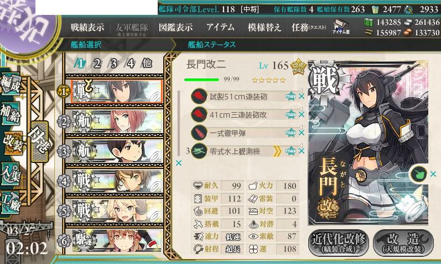Open the 補給 resupply side icon
This screenshot has width=441, height=264.
11,113
